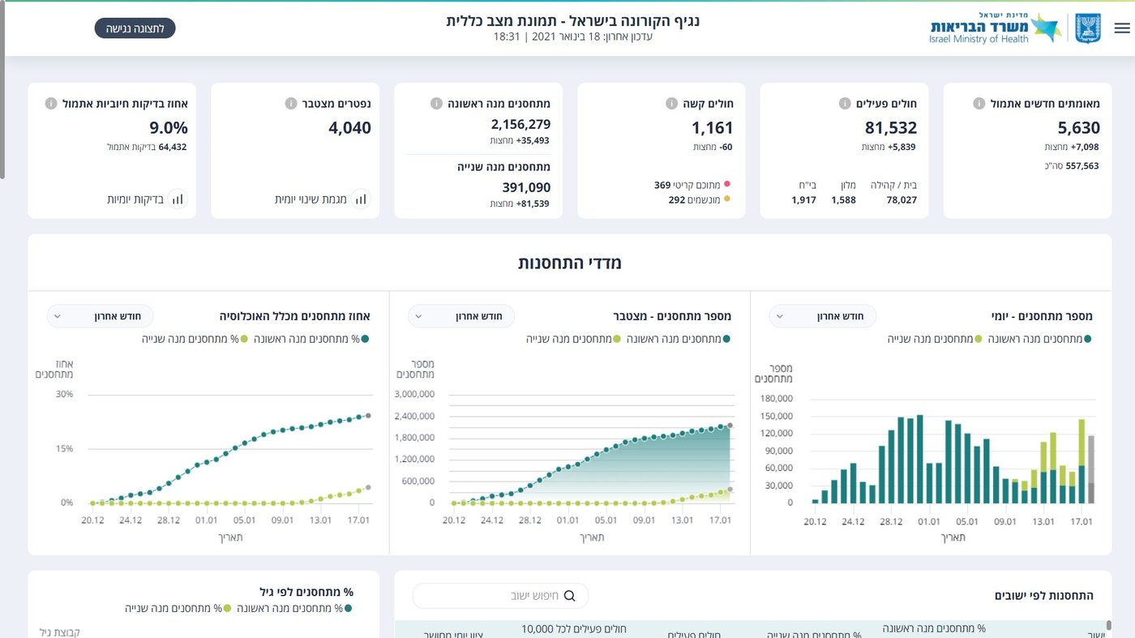This screenshot has width=1135, height=638.
Task: Click info icon next to מתחסנים מנה ראשונה
Action: [436, 104]
